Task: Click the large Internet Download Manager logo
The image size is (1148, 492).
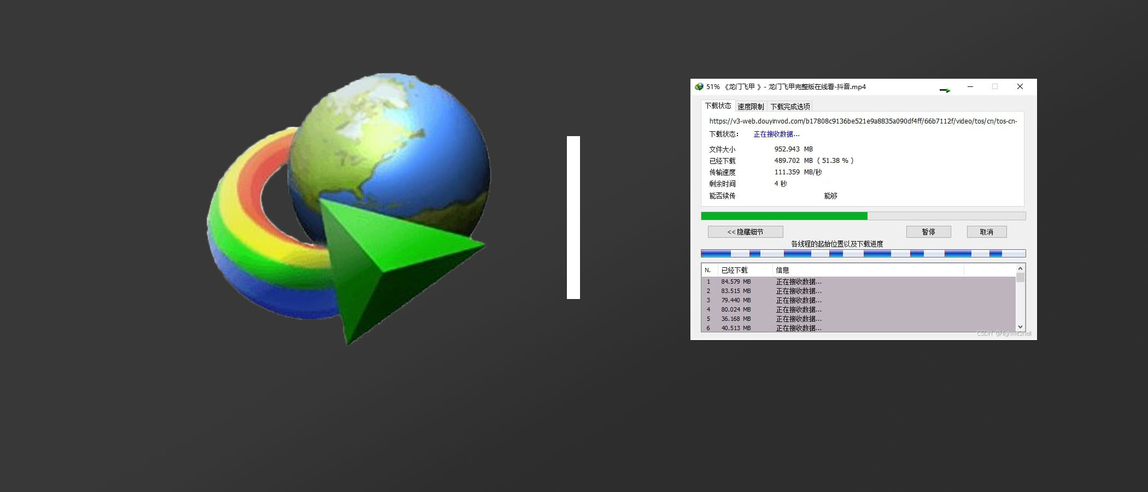Action: pos(348,208)
